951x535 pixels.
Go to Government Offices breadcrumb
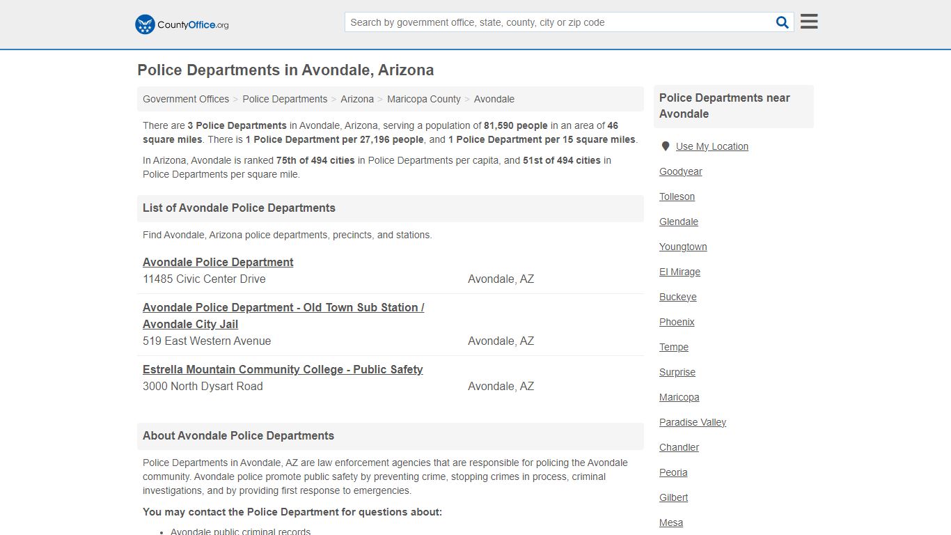186,99
